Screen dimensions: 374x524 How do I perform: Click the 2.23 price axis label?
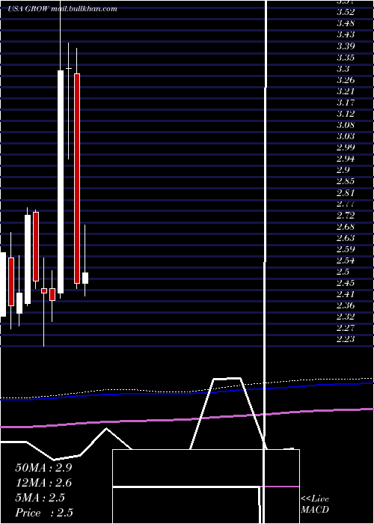coord(346,340)
